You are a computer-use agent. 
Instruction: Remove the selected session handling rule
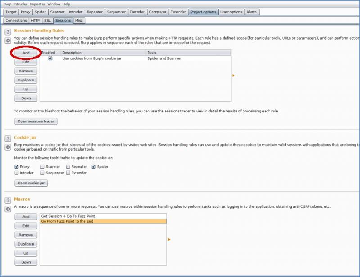point(26,71)
